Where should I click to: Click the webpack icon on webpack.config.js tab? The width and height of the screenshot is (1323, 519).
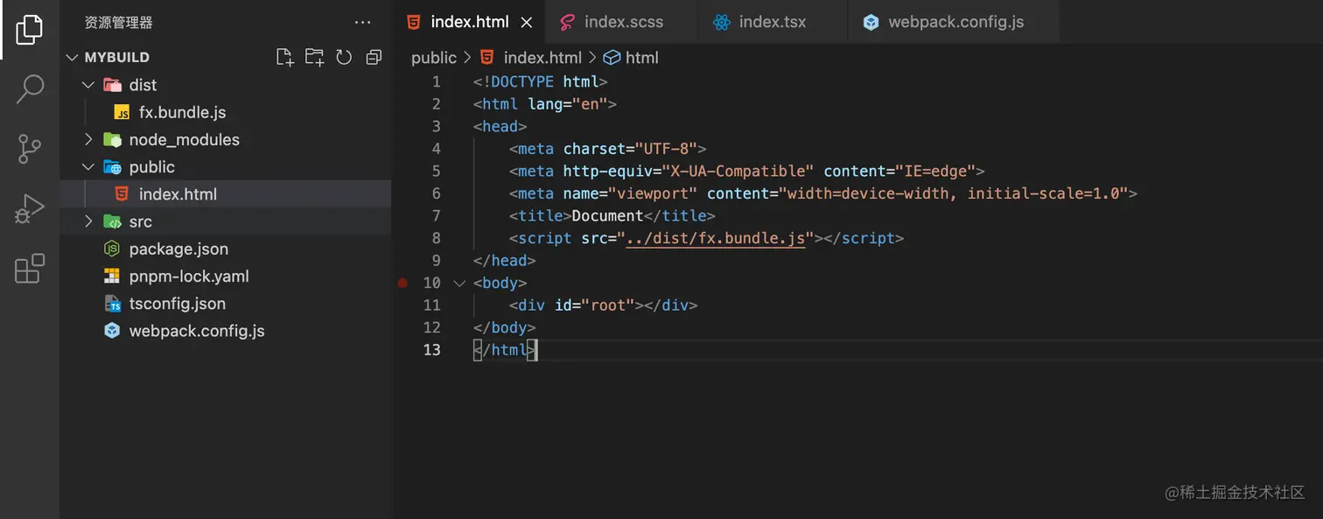871,22
